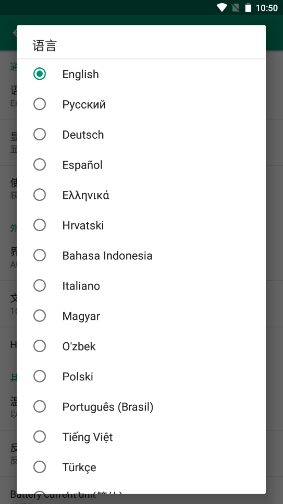
Task: Tap the no-SIM card status icon
Action: point(236,8)
